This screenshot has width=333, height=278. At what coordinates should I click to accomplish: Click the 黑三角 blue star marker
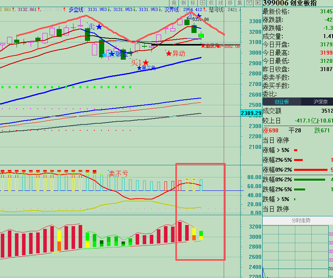[x=139, y=68]
